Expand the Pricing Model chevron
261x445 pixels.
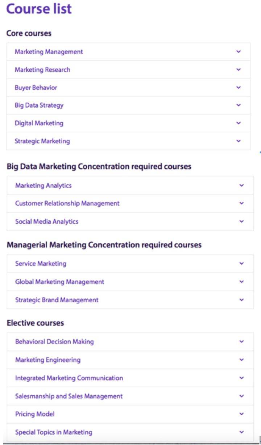pos(242,414)
